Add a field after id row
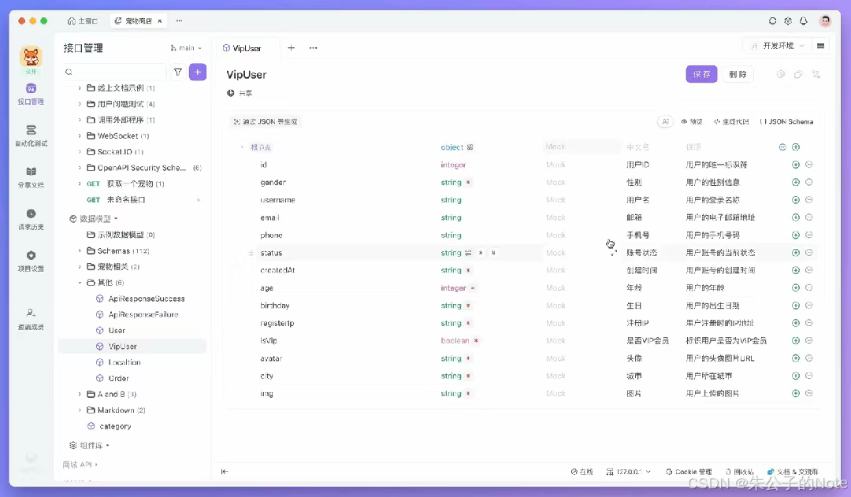 tap(796, 165)
